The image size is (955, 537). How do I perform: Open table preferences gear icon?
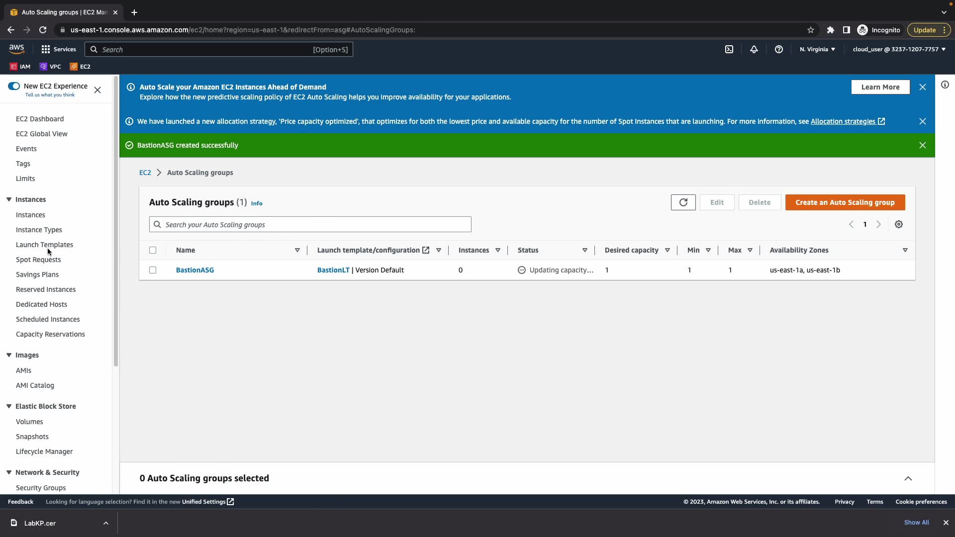click(x=899, y=224)
